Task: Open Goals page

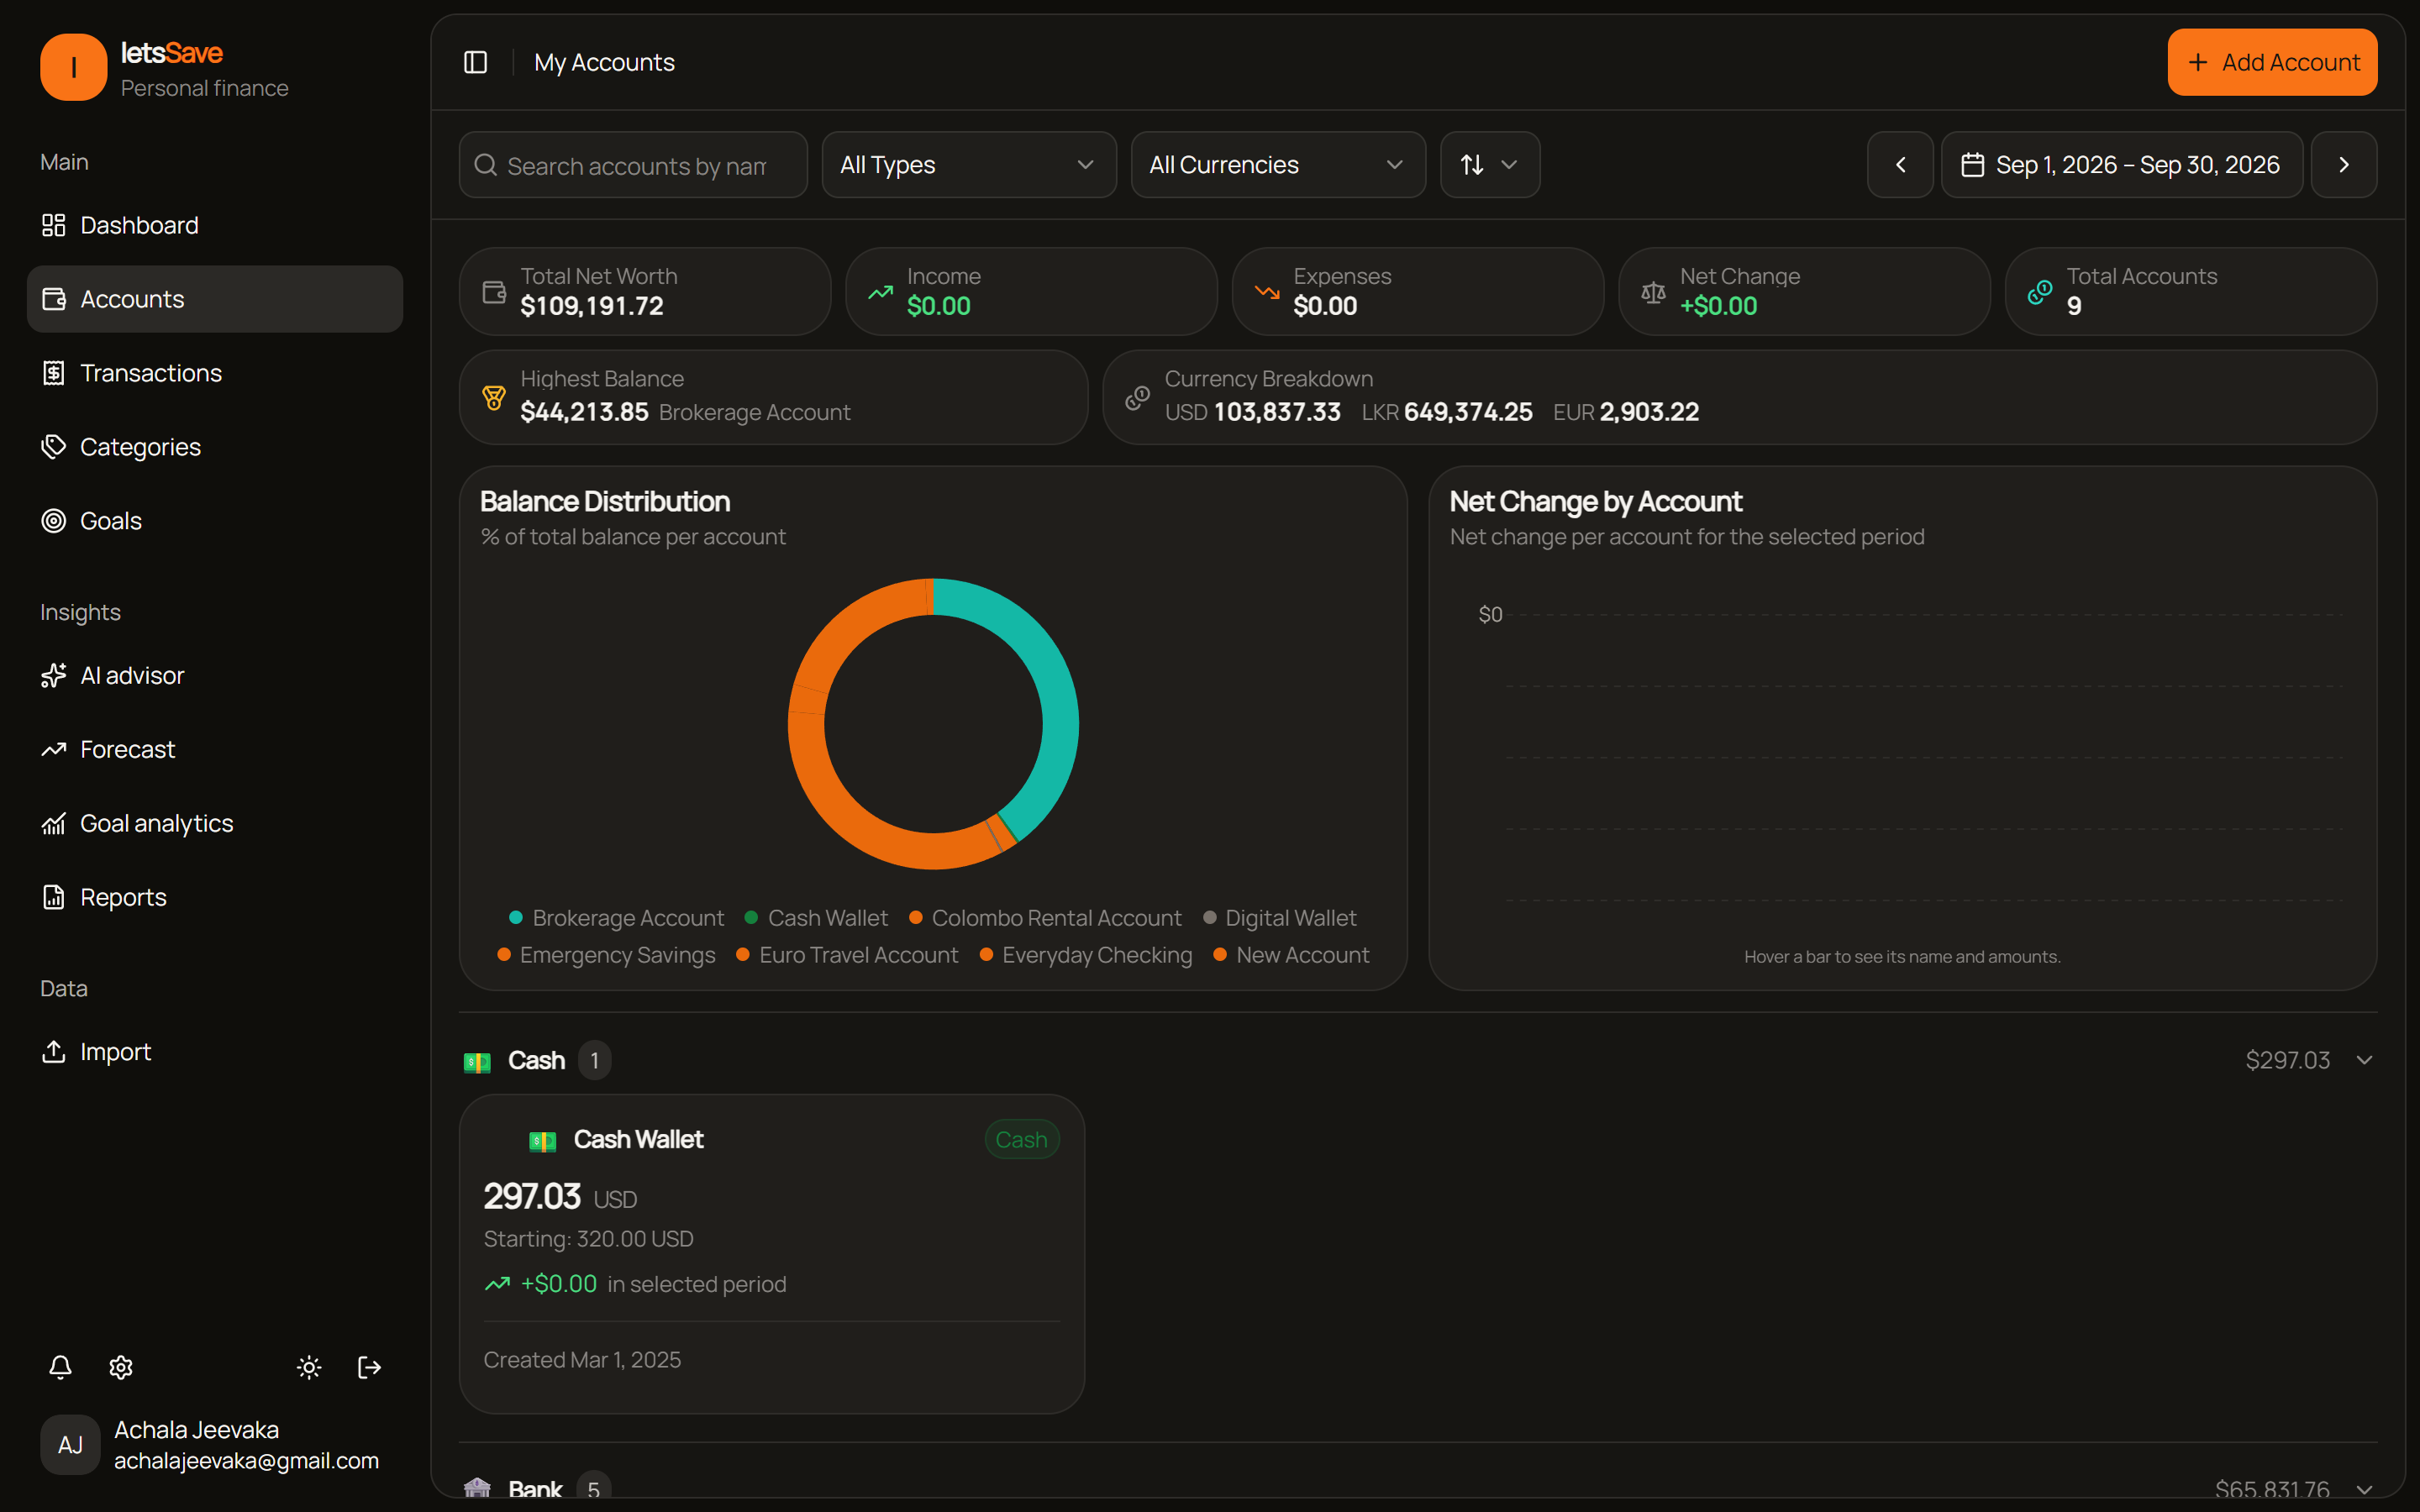Action: (x=215, y=521)
